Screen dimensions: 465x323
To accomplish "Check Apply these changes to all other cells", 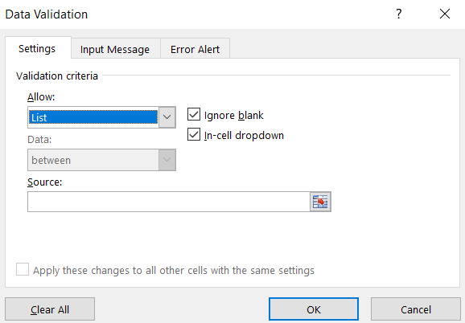I will point(23,269).
